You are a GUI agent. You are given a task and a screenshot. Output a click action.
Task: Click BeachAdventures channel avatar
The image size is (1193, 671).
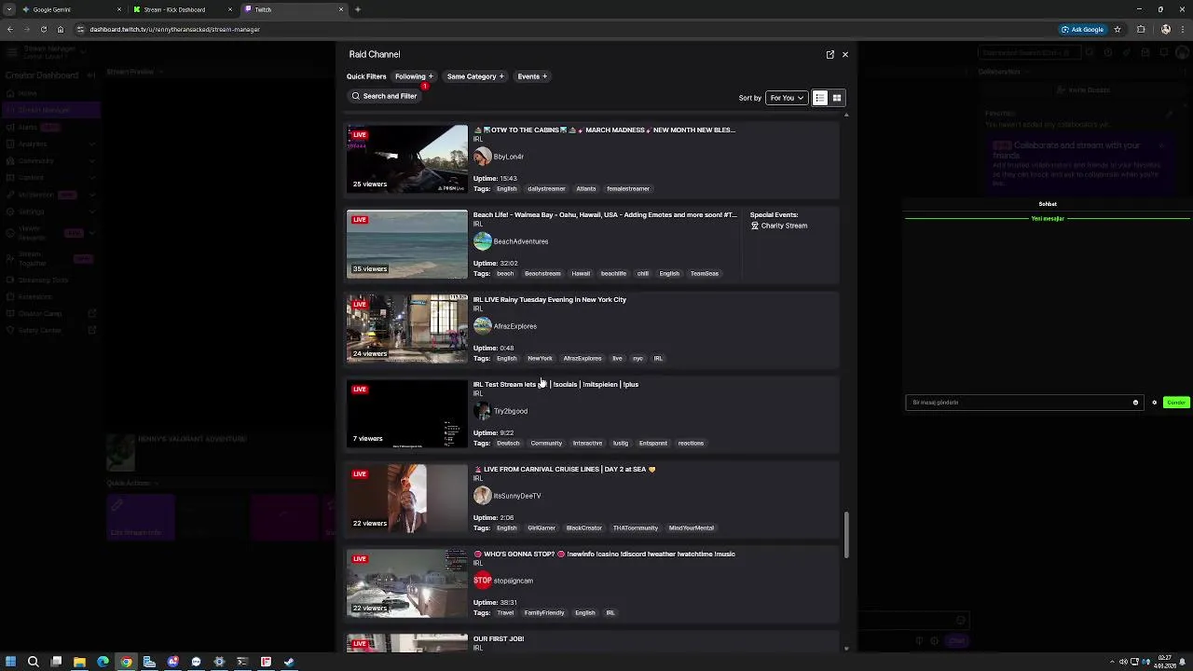(482, 241)
